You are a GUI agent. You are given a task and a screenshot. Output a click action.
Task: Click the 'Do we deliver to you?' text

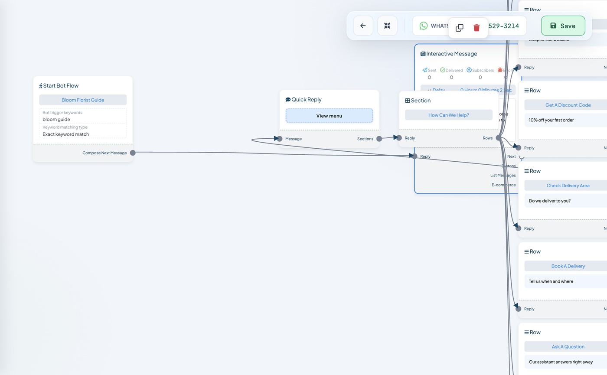(550, 201)
